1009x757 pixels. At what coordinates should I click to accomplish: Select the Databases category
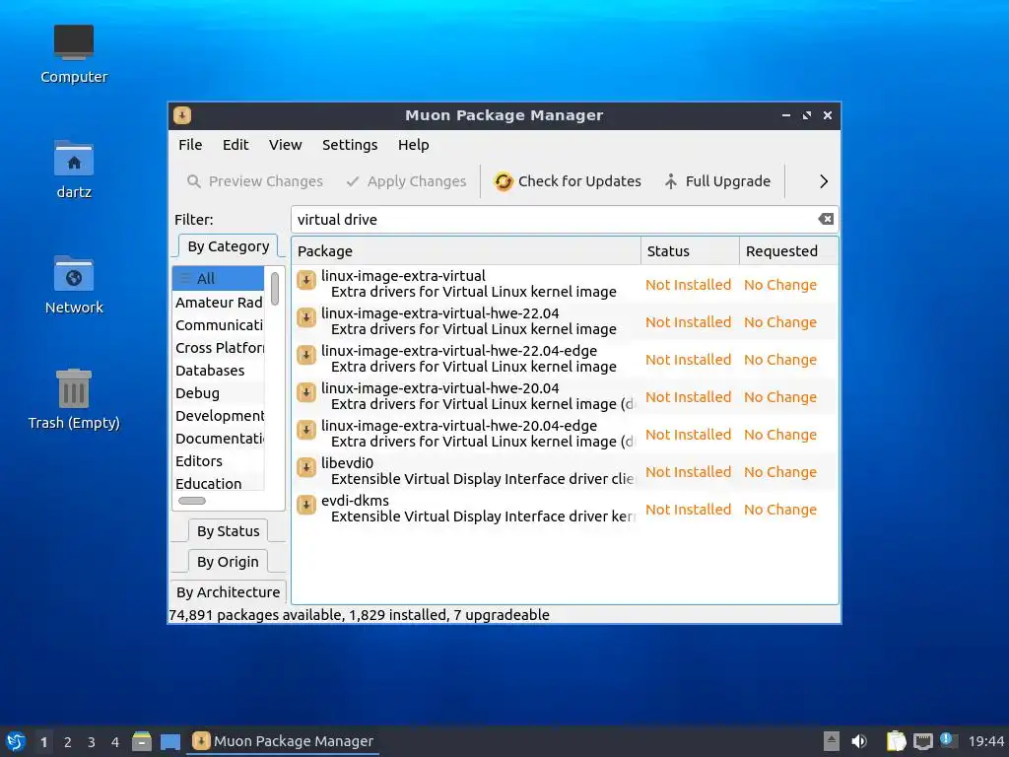(x=218, y=371)
